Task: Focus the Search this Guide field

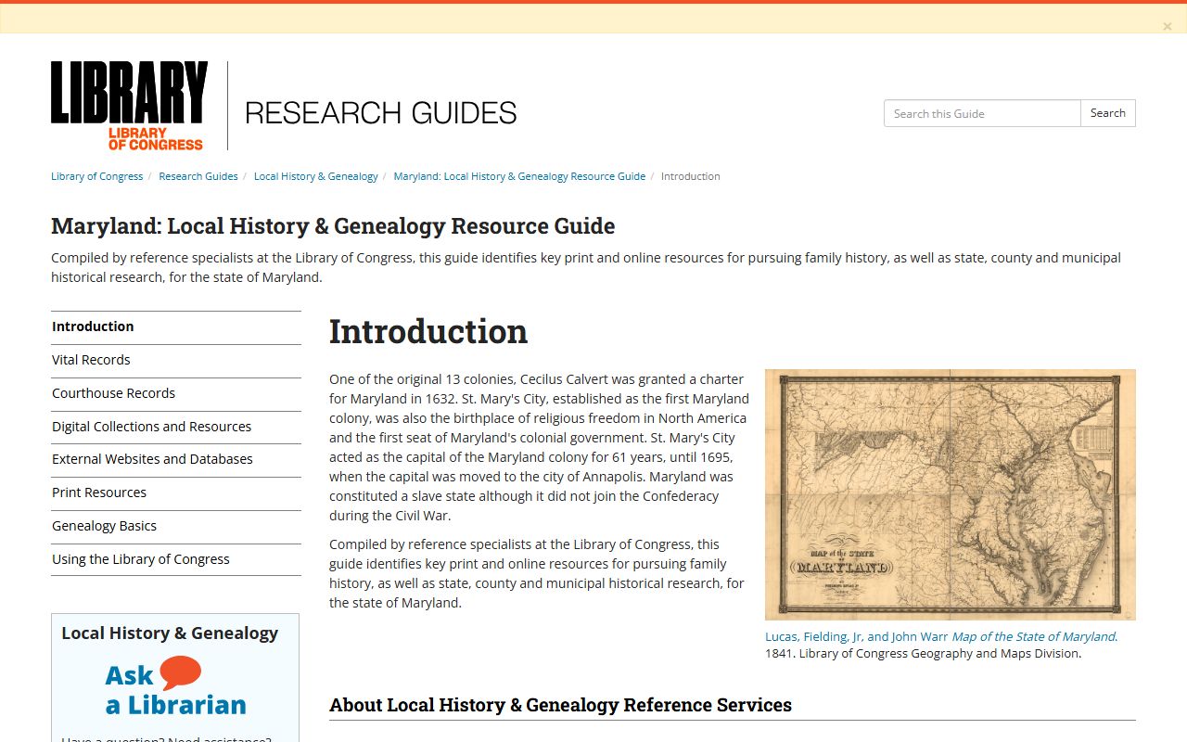Action: click(982, 113)
